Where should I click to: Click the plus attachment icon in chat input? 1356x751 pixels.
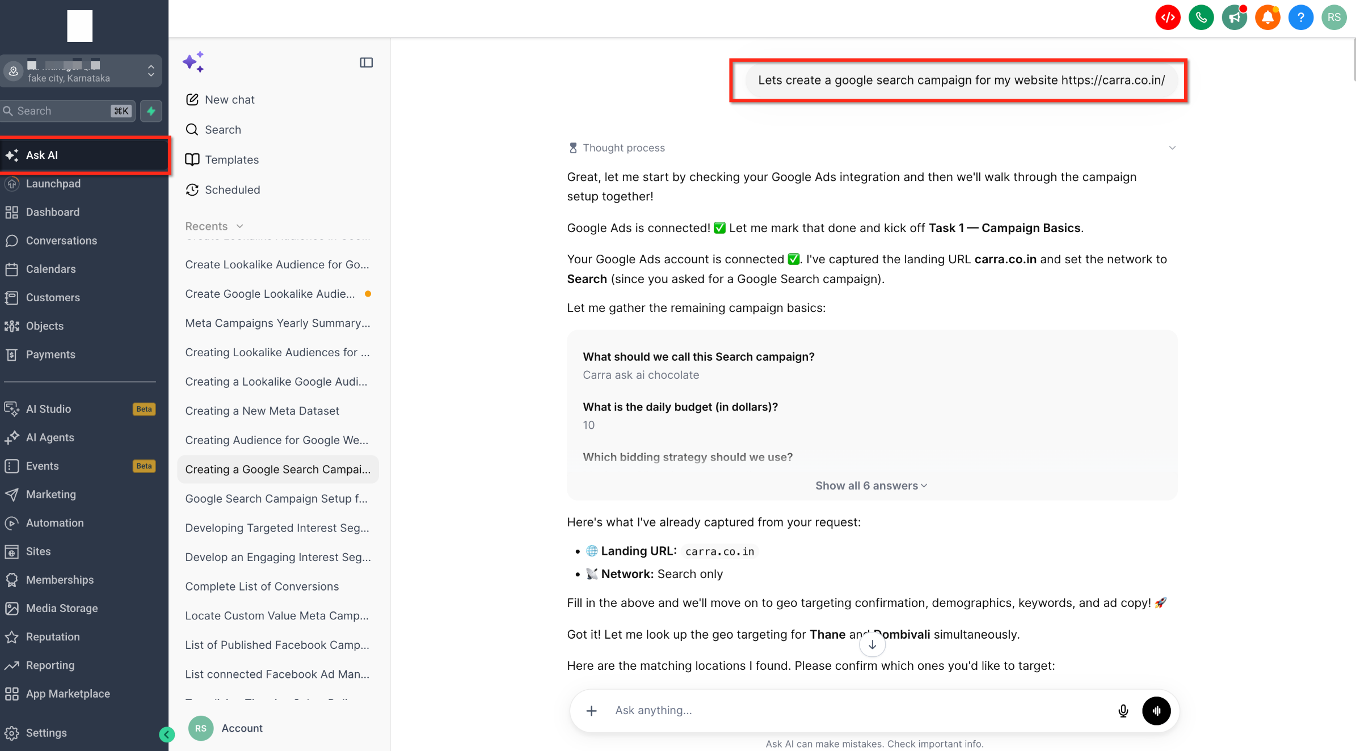[x=591, y=711]
